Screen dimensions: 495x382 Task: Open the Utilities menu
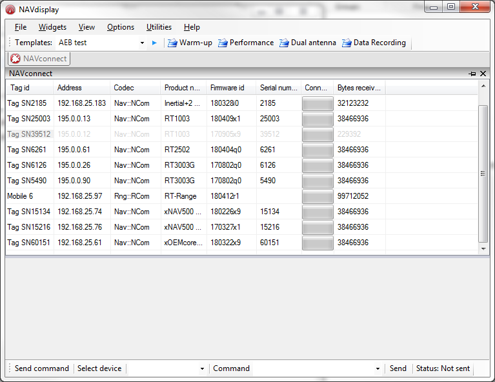159,27
